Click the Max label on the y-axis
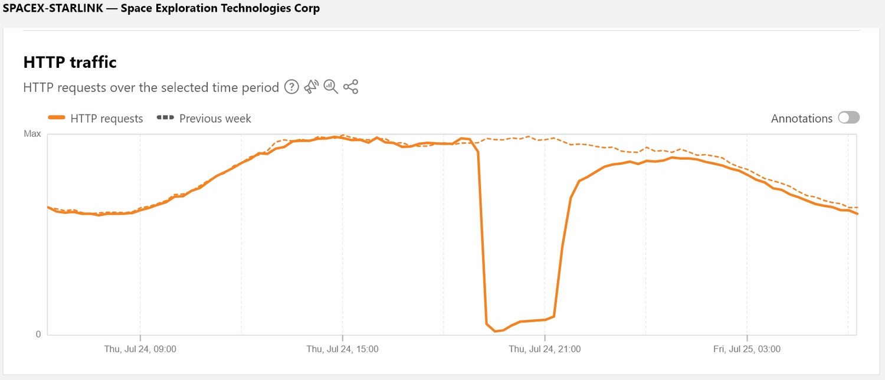The height and width of the screenshot is (380, 885). 32,133
